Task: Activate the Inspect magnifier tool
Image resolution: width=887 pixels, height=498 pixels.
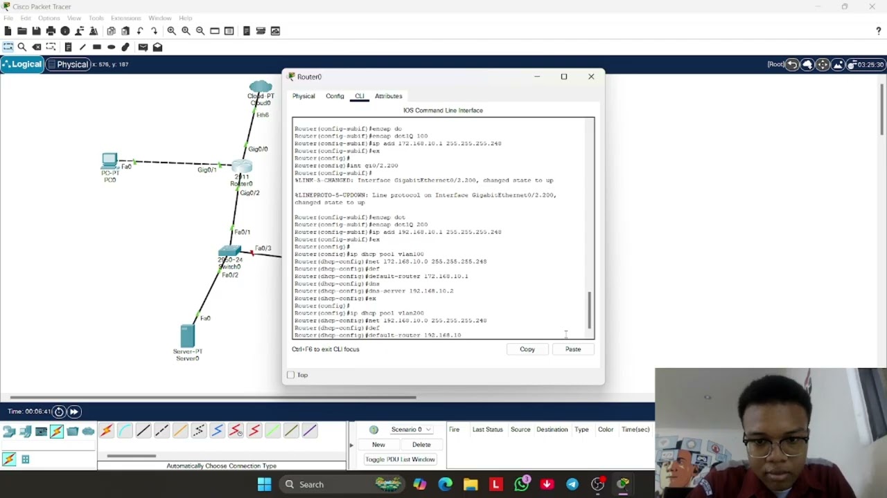Action: pyautogui.click(x=22, y=47)
